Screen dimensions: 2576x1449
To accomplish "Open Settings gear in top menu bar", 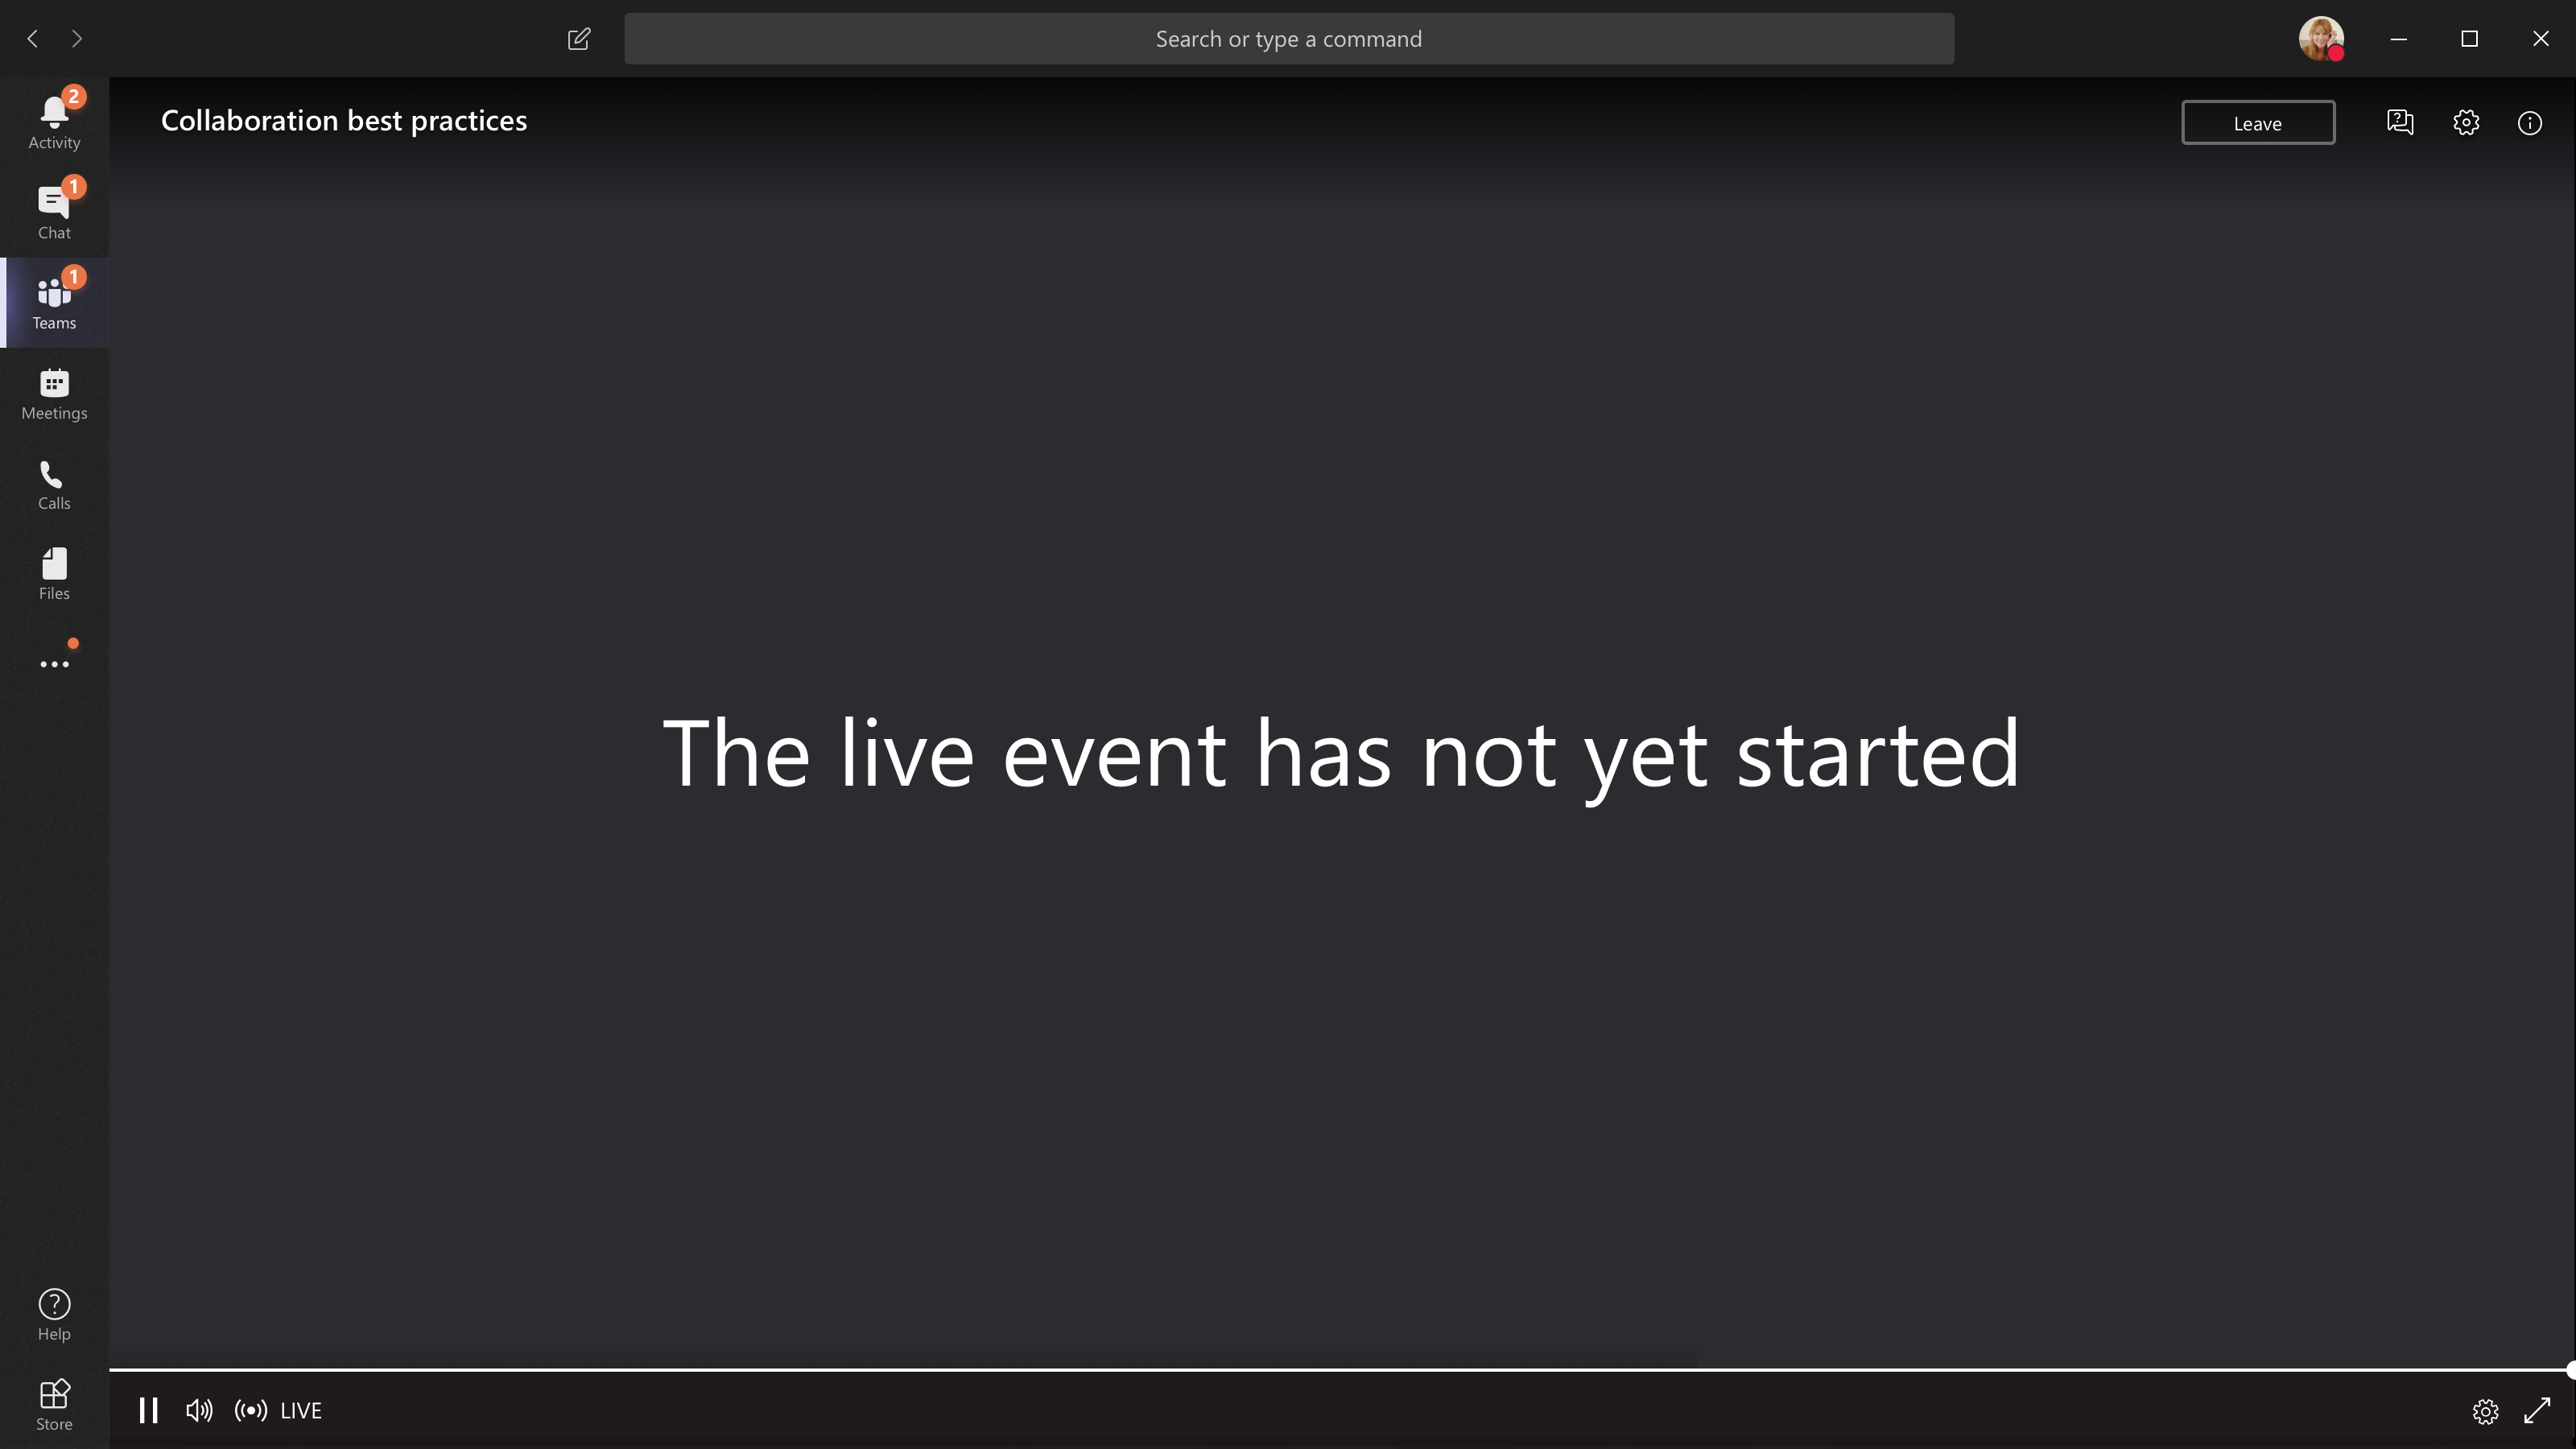I will [x=2467, y=122].
